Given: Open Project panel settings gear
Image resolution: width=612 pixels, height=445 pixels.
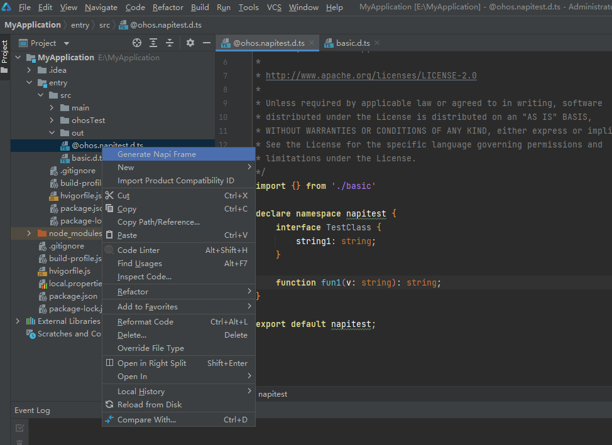Looking at the screenshot, I should pyautogui.click(x=190, y=43).
